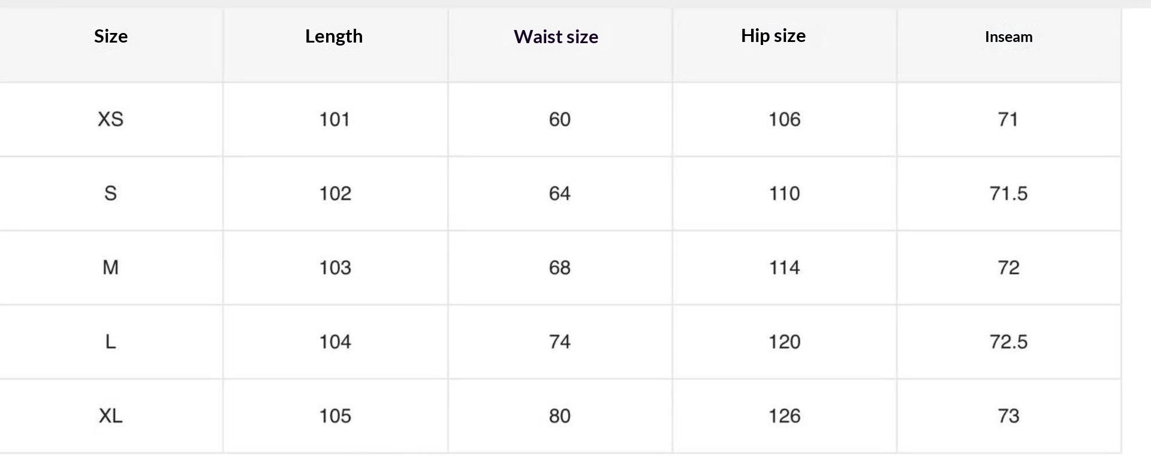Viewport: 1151px width, 464px height.
Task: Click the Waist size column header
Action: click(x=556, y=37)
